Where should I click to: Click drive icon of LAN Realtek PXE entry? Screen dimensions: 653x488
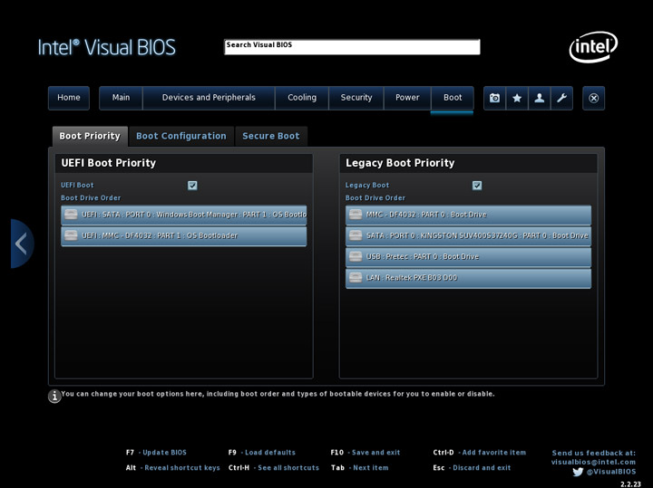click(x=356, y=277)
